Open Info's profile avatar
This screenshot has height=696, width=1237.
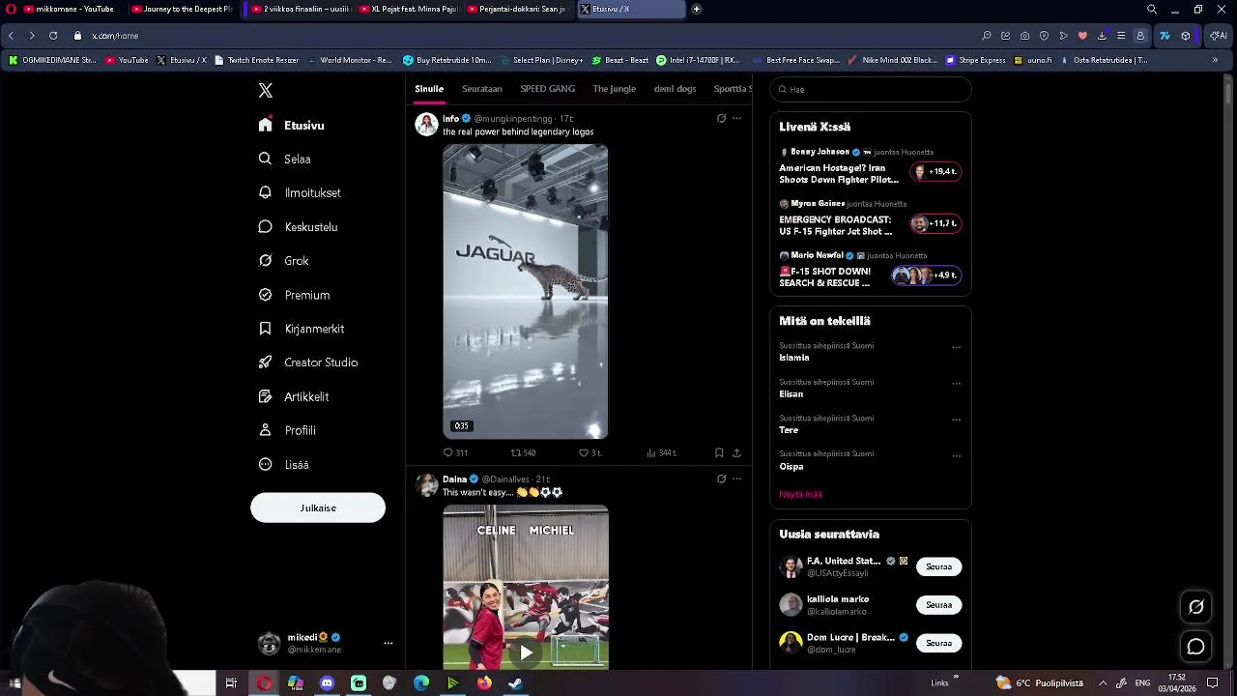pyautogui.click(x=426, y=124)
